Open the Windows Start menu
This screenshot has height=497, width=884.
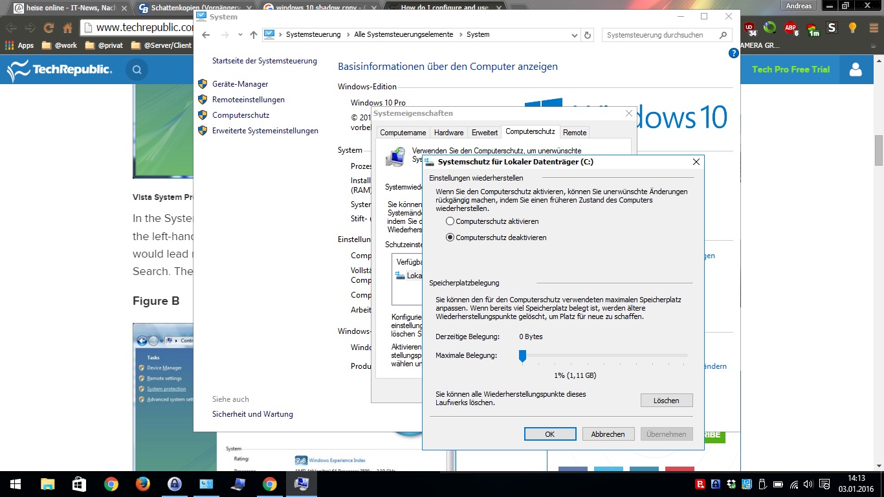coord(14,484)
